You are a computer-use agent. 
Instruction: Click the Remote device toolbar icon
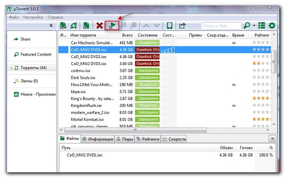click(x=170, y=26)
